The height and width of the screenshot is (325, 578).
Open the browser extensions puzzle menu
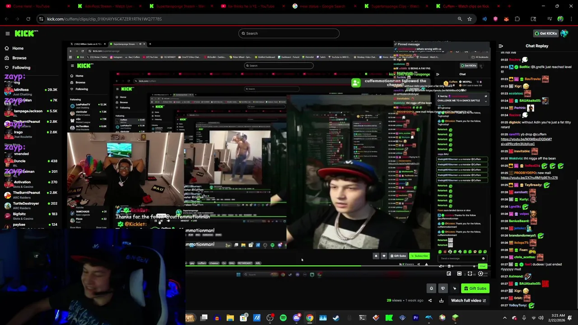517,19
